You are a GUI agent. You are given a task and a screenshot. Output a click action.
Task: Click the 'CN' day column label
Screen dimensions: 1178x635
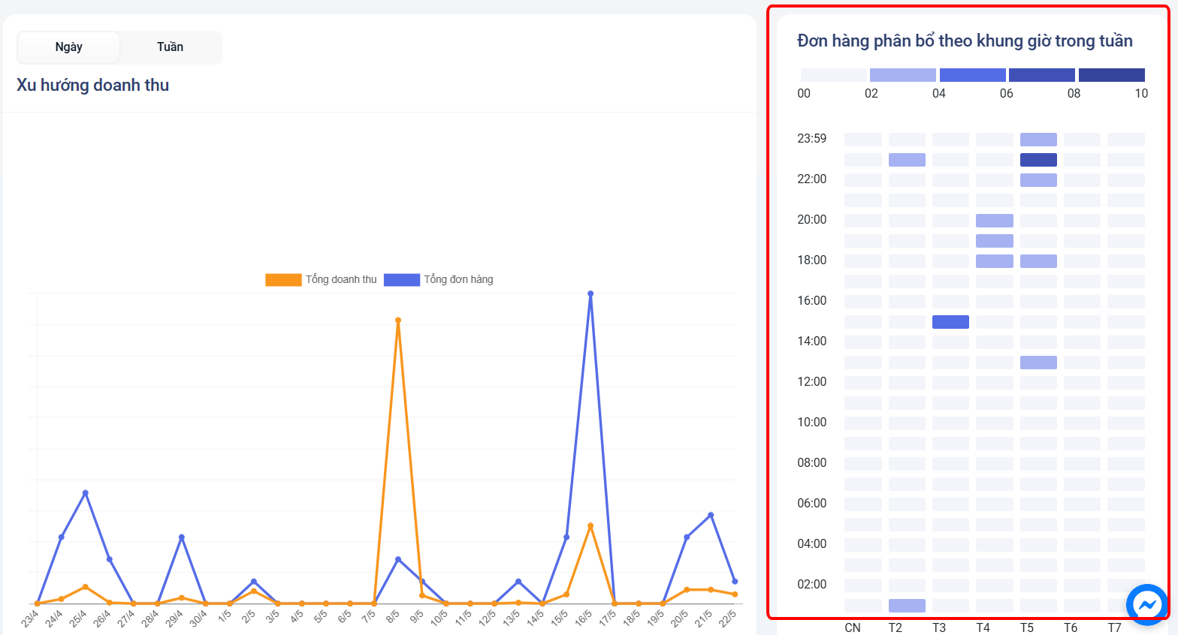(853, 627)
